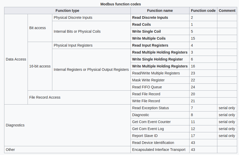Click the Modbus function codes table title
Image resolution: width=239 pixels, height=155 pixels.
pos(120,4)
